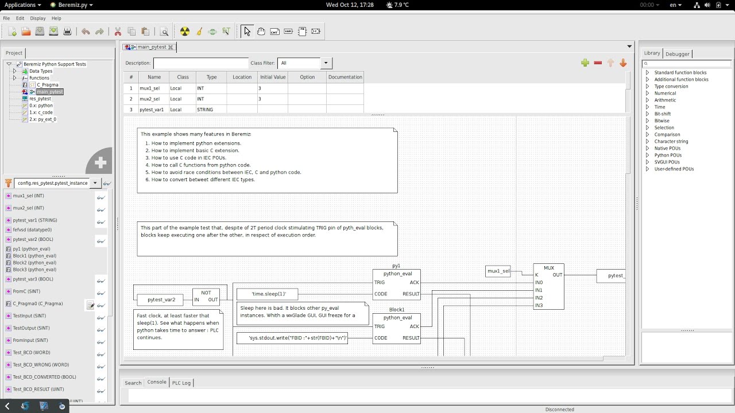Move the variable down with the arrow icon
735x413 pixels.
tap(623, 63)
